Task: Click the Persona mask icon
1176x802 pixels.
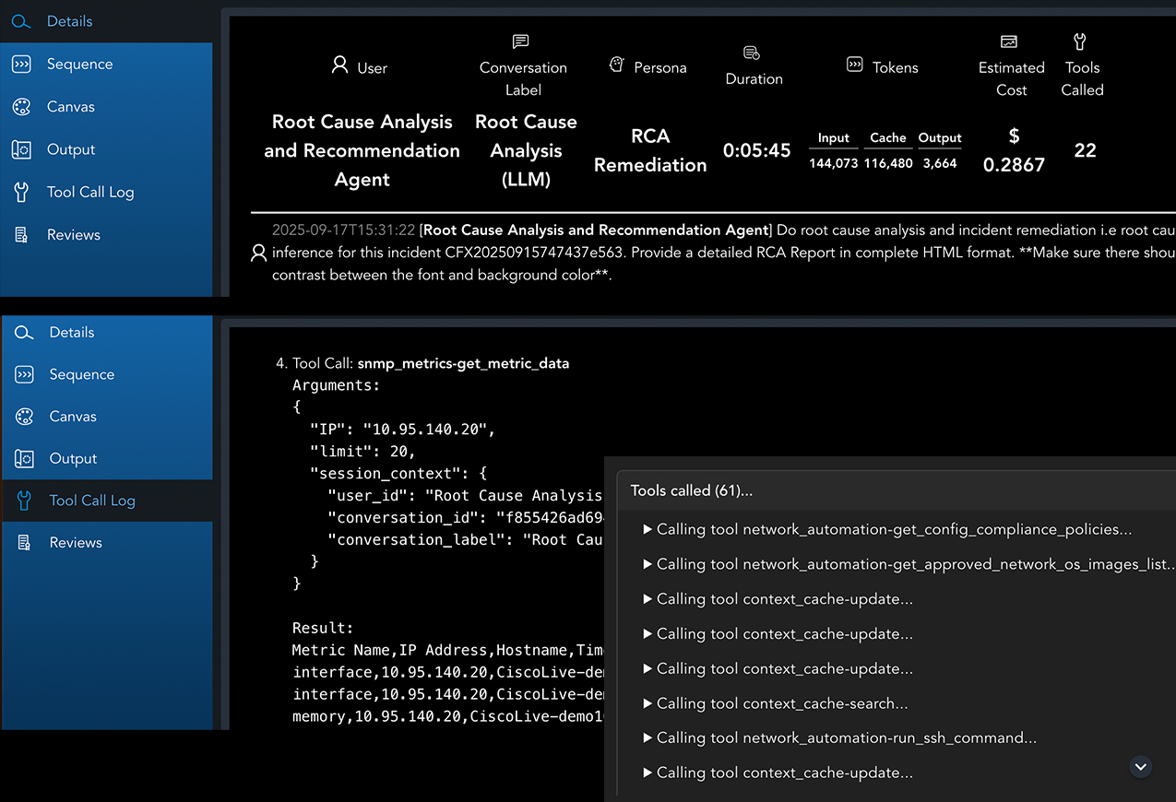Action: [x=617, y=65]
